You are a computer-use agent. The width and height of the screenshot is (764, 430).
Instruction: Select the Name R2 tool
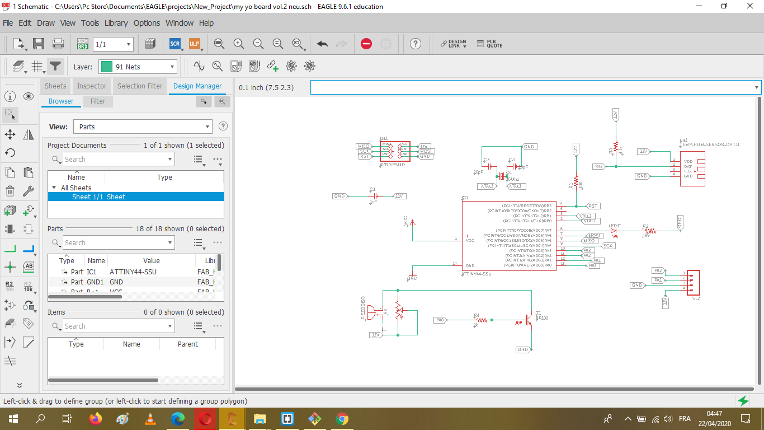10,286
